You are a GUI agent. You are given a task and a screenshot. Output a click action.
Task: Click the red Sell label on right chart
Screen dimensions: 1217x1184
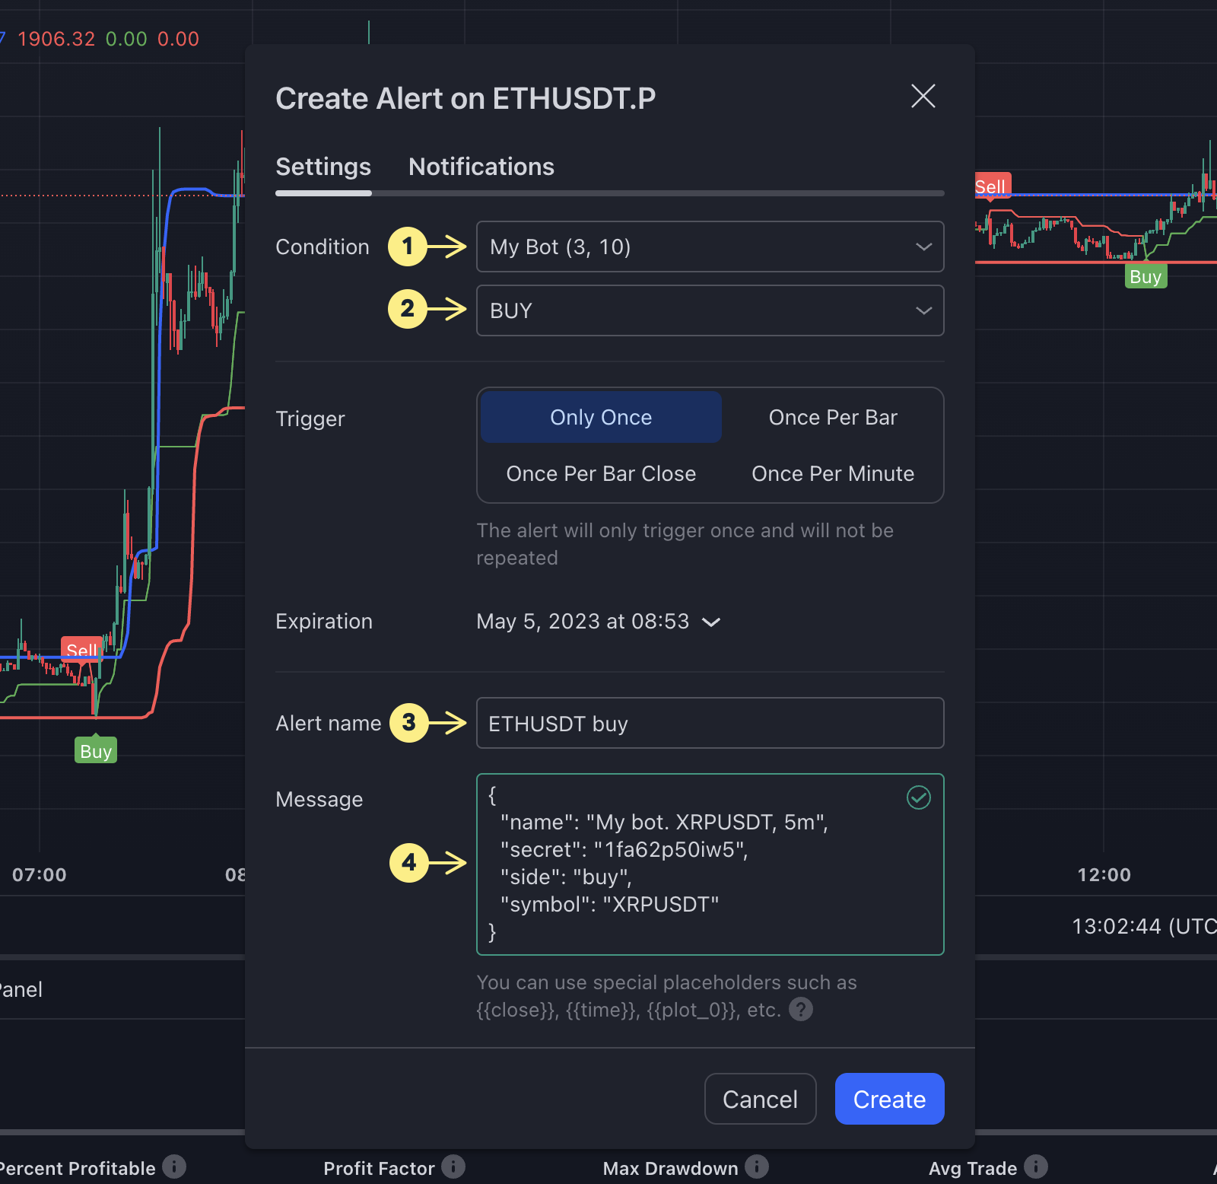991,186
